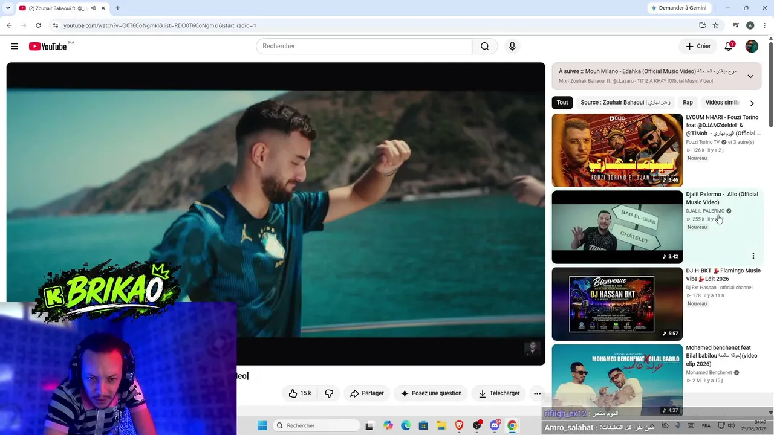Open the DJALIL PALERMO channel link
Screen dimensions: 774x435
click(x=705, y=211)
